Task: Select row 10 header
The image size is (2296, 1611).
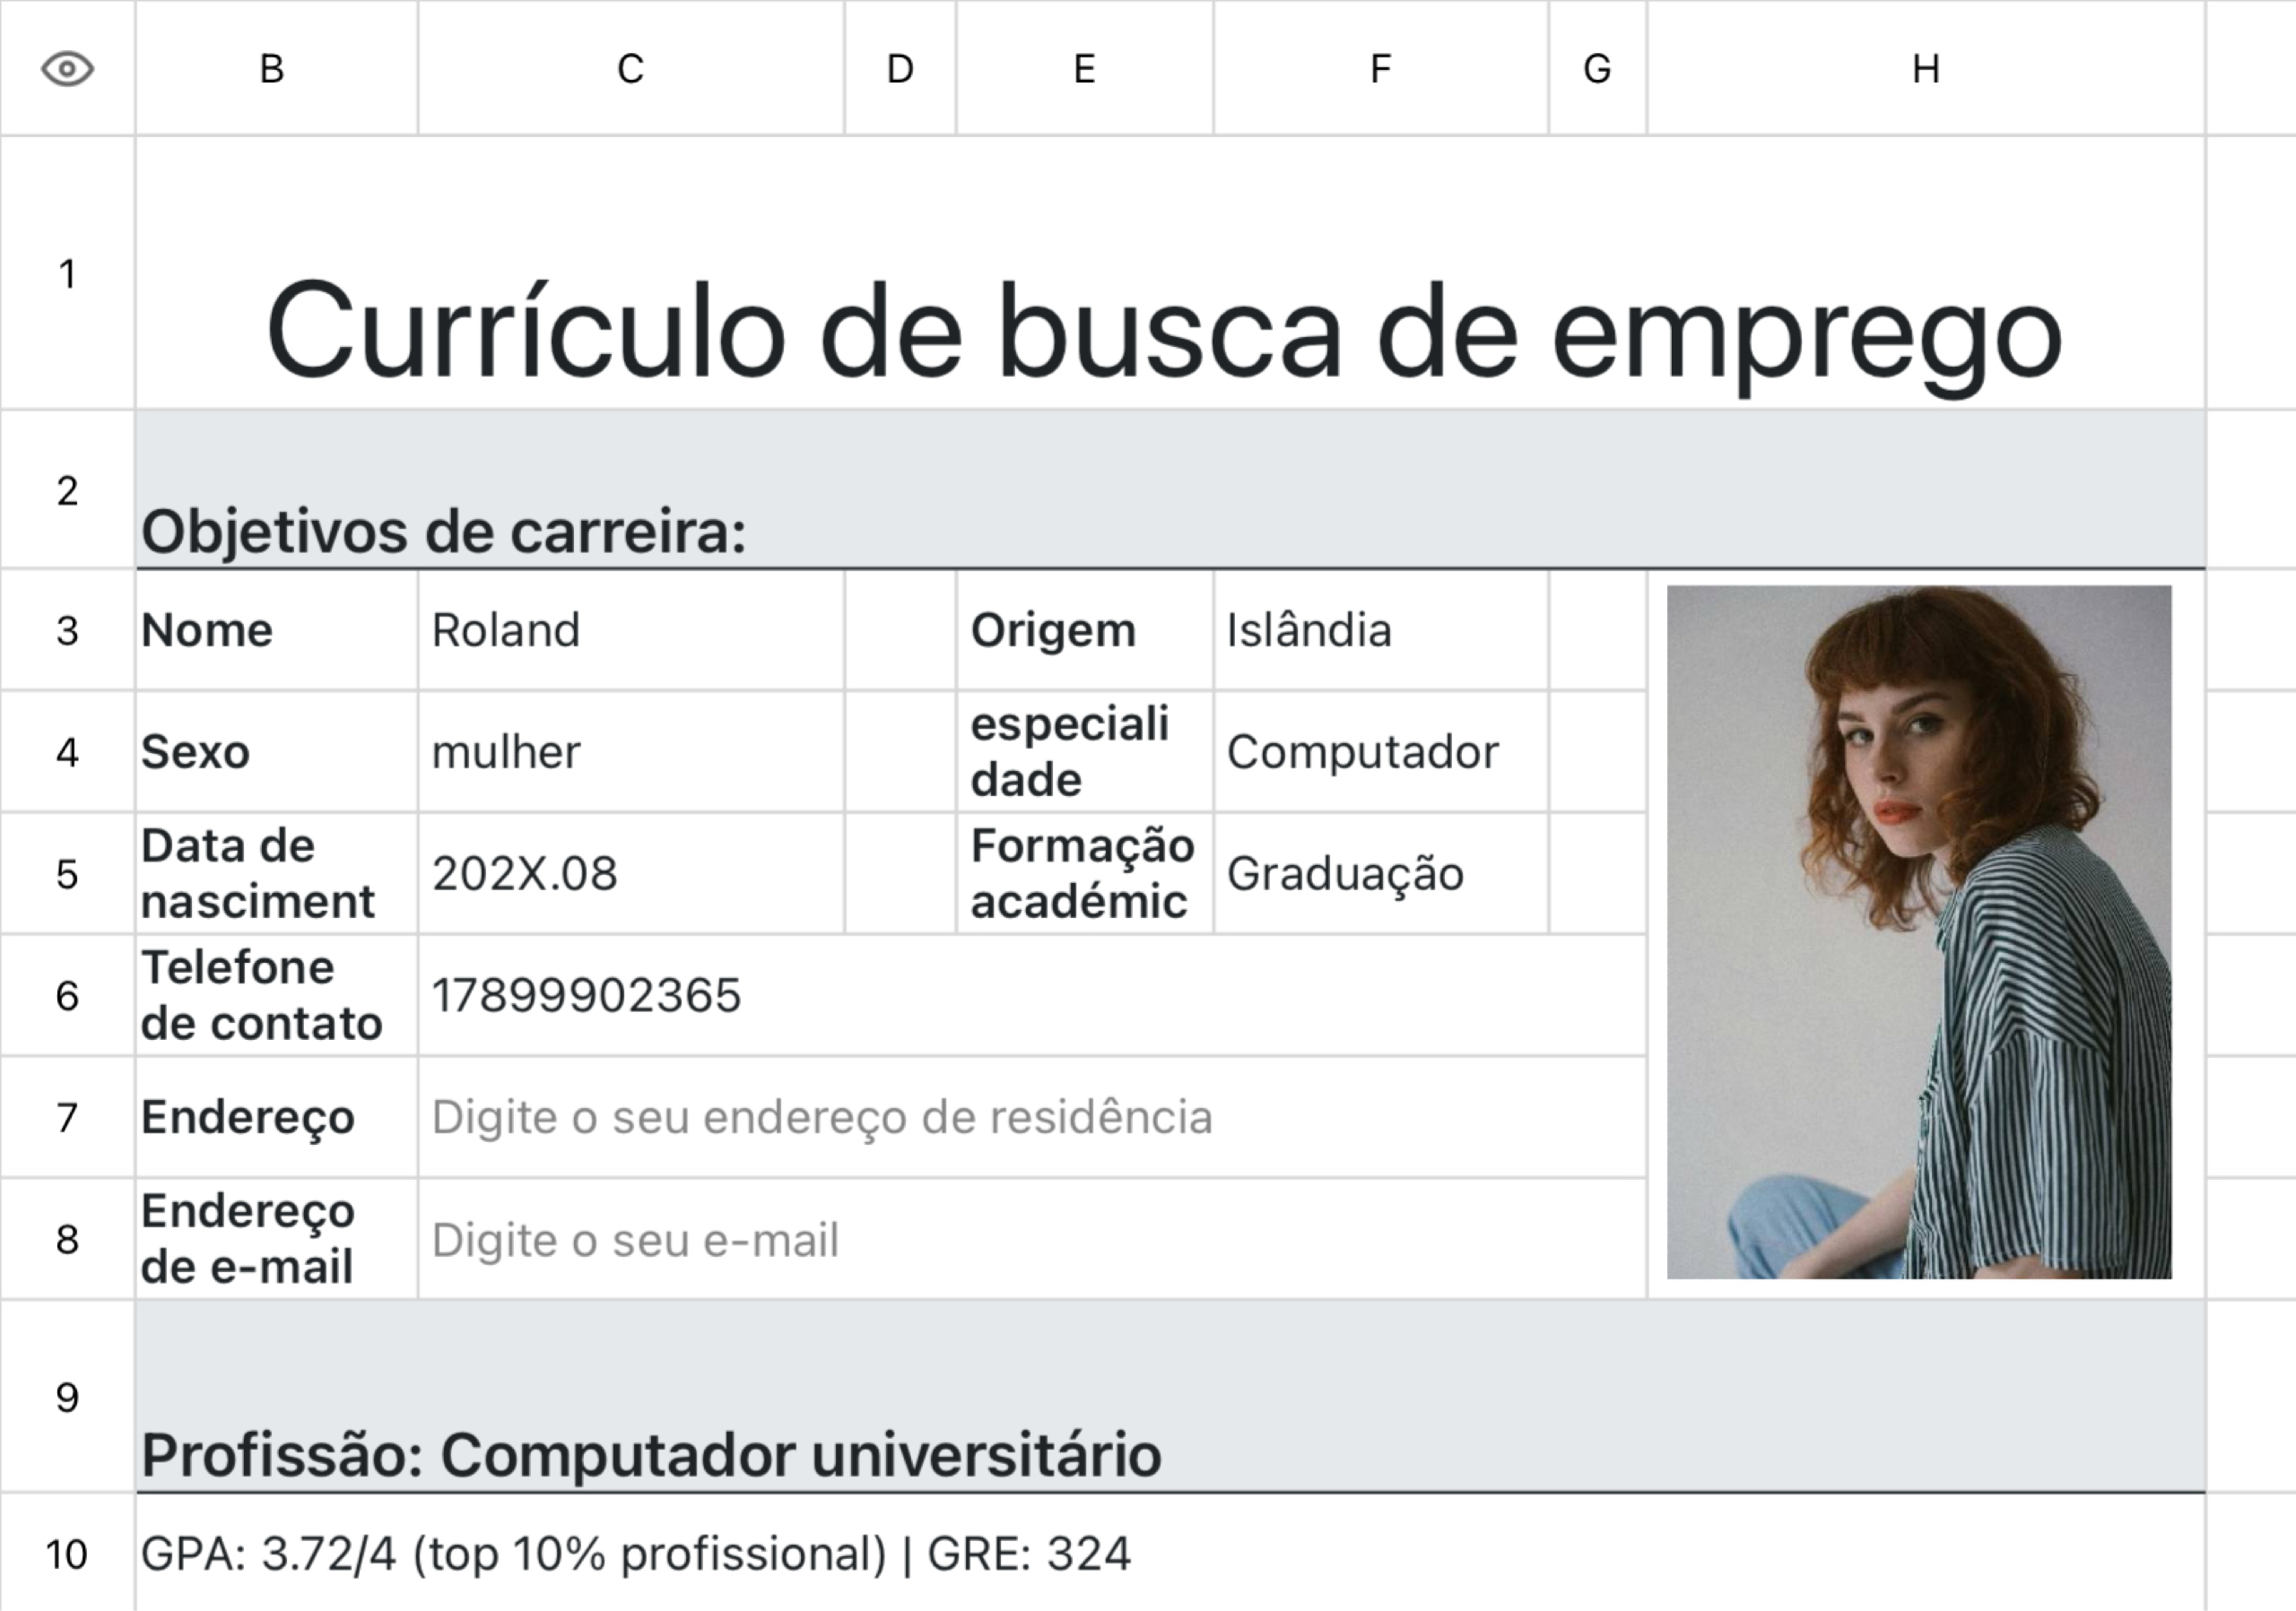Action: pyautogui.click(x=67, y=1553)
